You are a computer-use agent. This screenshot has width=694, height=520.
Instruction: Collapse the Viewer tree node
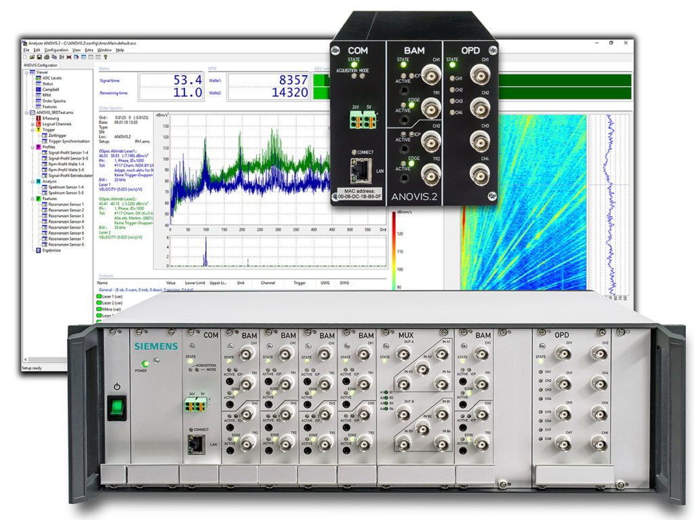tap(26, 73)
